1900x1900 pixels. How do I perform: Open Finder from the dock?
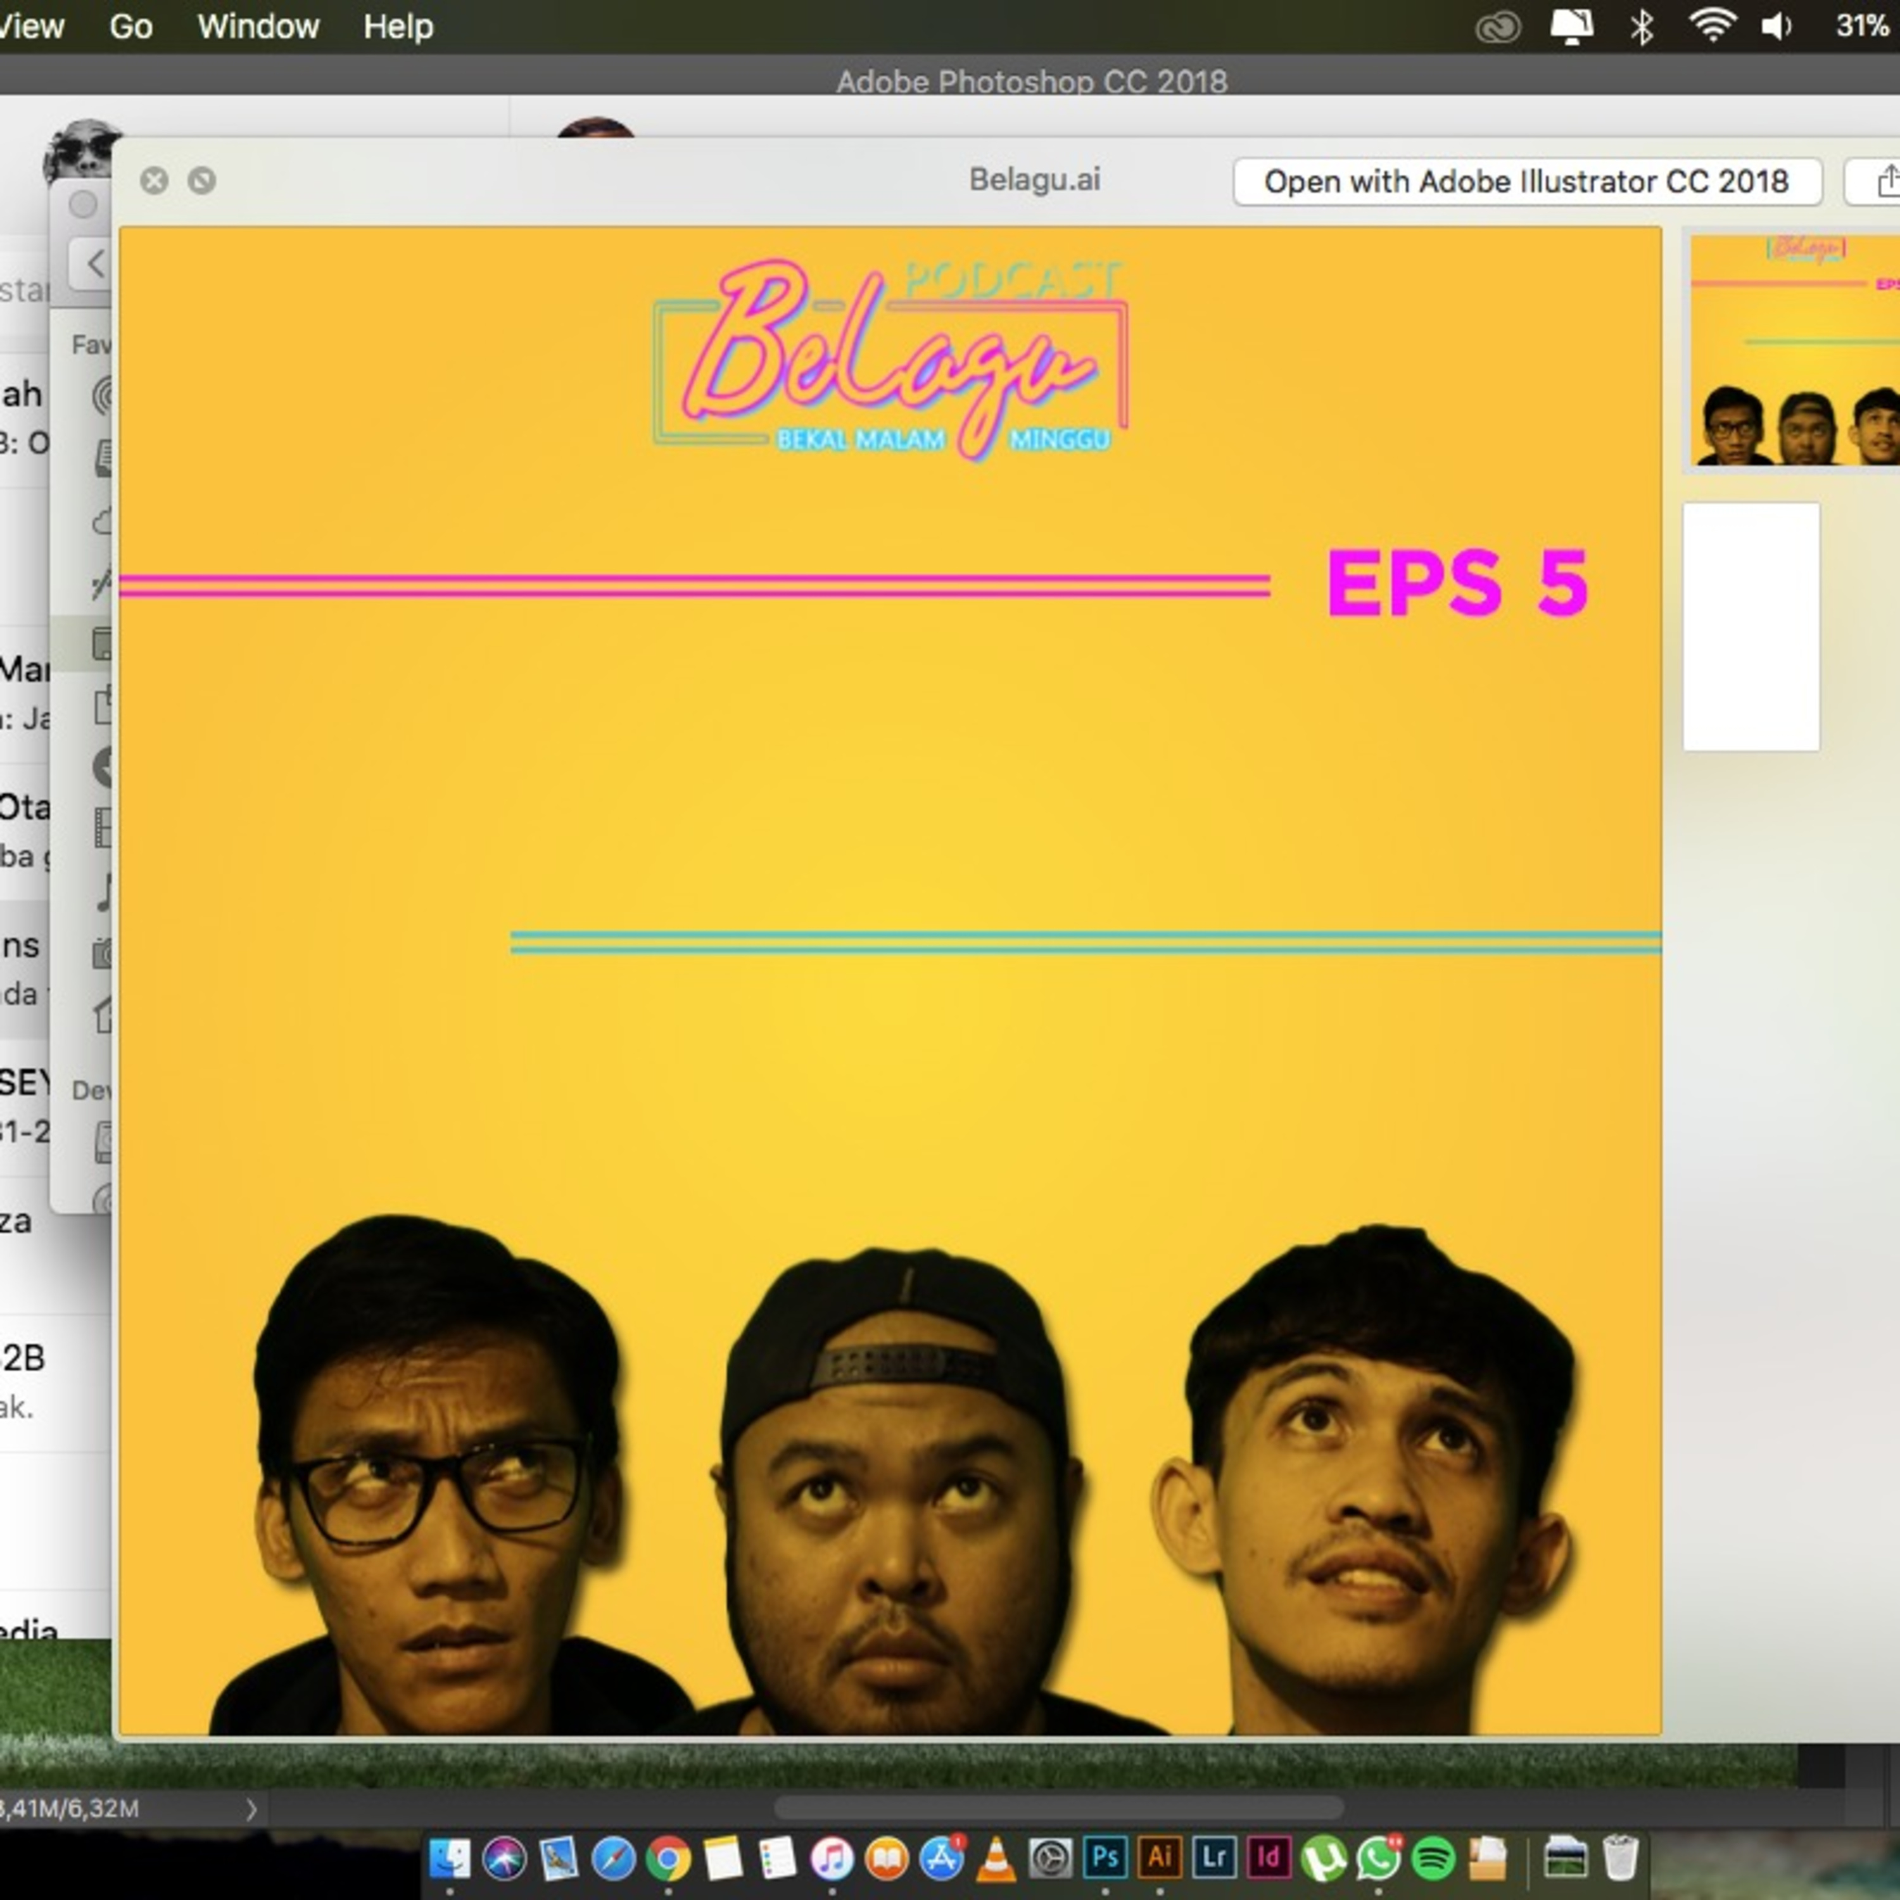click(450, 1858)
